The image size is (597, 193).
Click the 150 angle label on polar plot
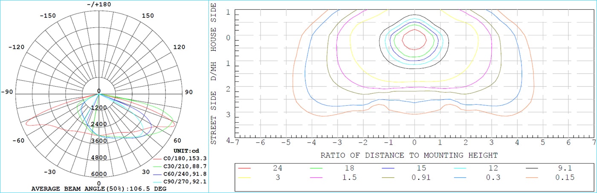(148, 15)
